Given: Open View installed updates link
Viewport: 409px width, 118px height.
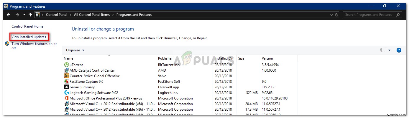Looking at the screenshot, I should pyautogui.click(x=29, y=37).
